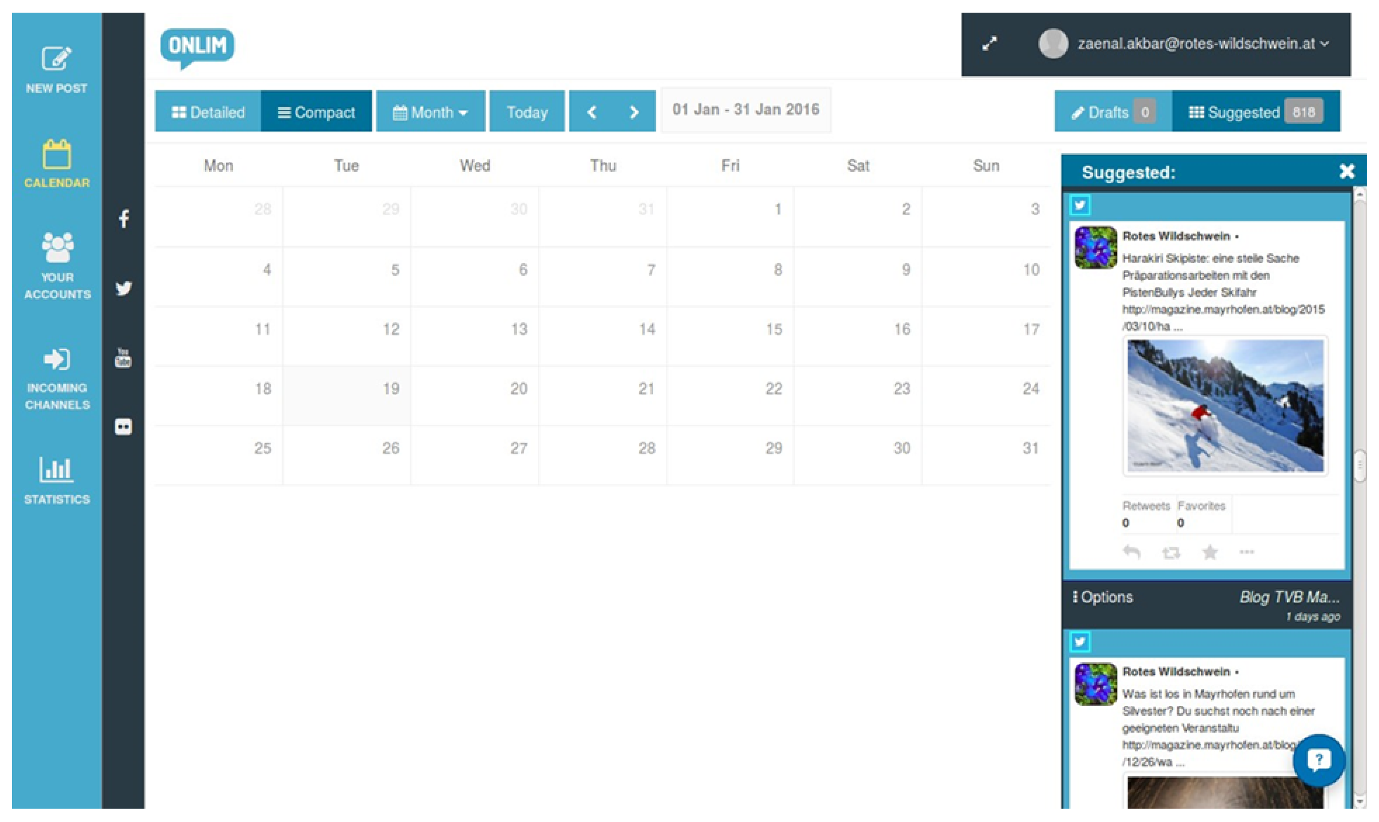Click the Twitter bird sidebar icon

(123, 289)
